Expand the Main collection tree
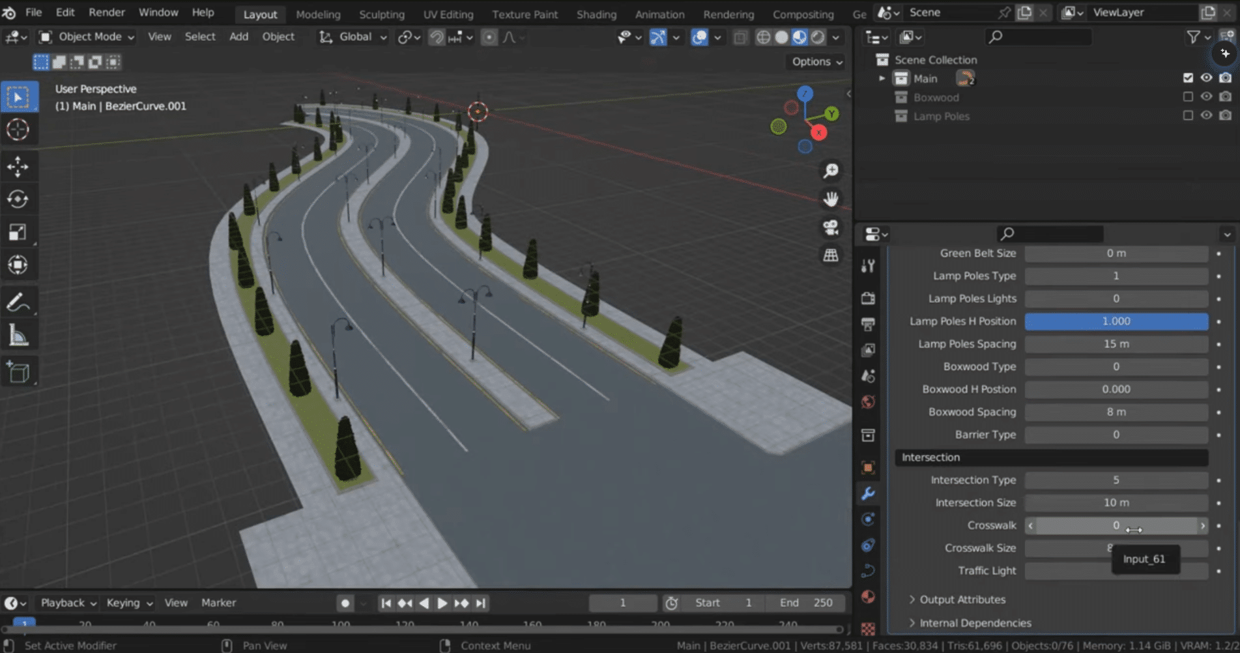The width and height of the screenshot is (1240, 653). (882, 78)
